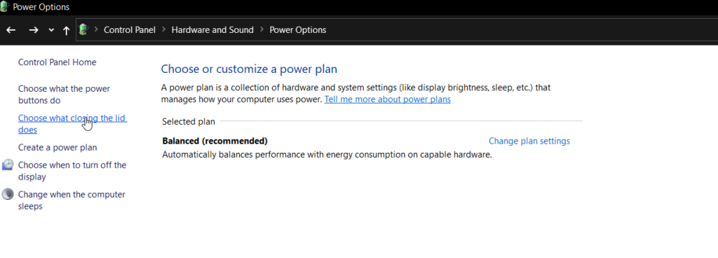Click the empty address bar field area
The height and width of the screenshot is (258, 718).
522,29
